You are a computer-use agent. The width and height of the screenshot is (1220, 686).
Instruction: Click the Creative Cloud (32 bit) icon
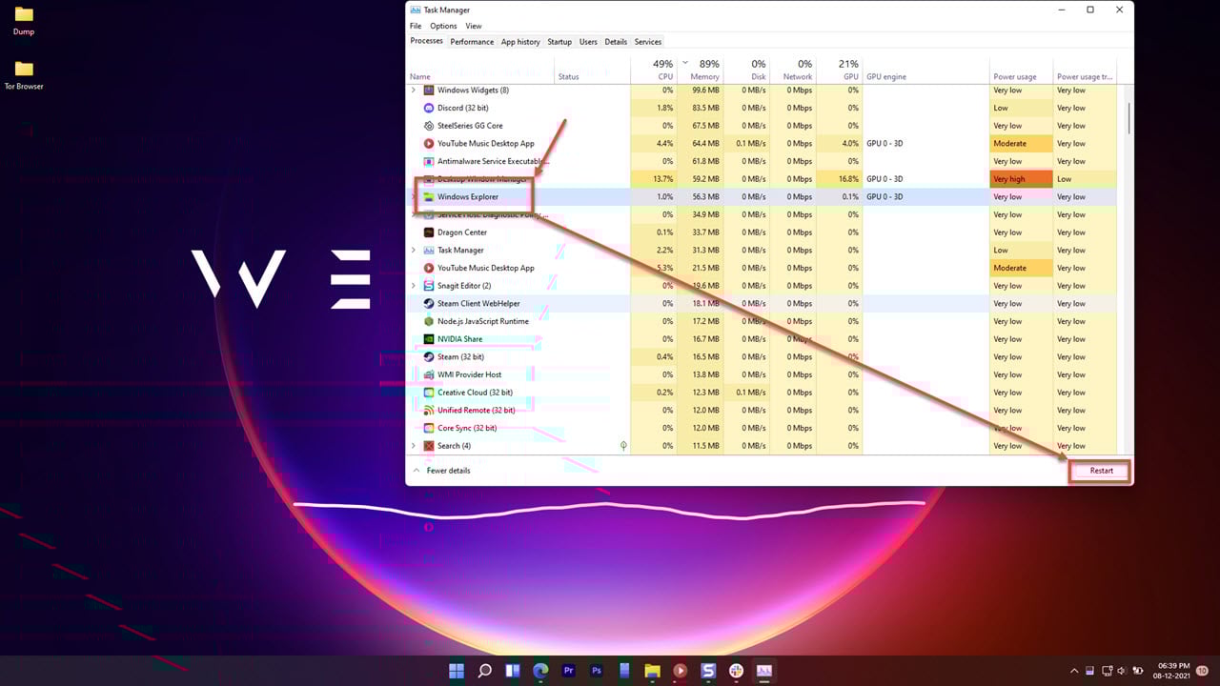tap(429, 393)
